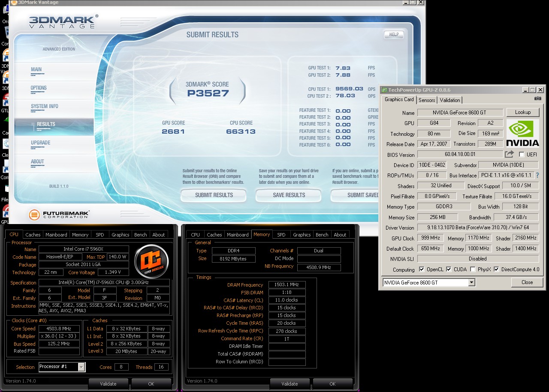The image size is (549, 392).
Task: Open the UPGRADE section in 3DMark sidebar
Action: coord(54,145)
